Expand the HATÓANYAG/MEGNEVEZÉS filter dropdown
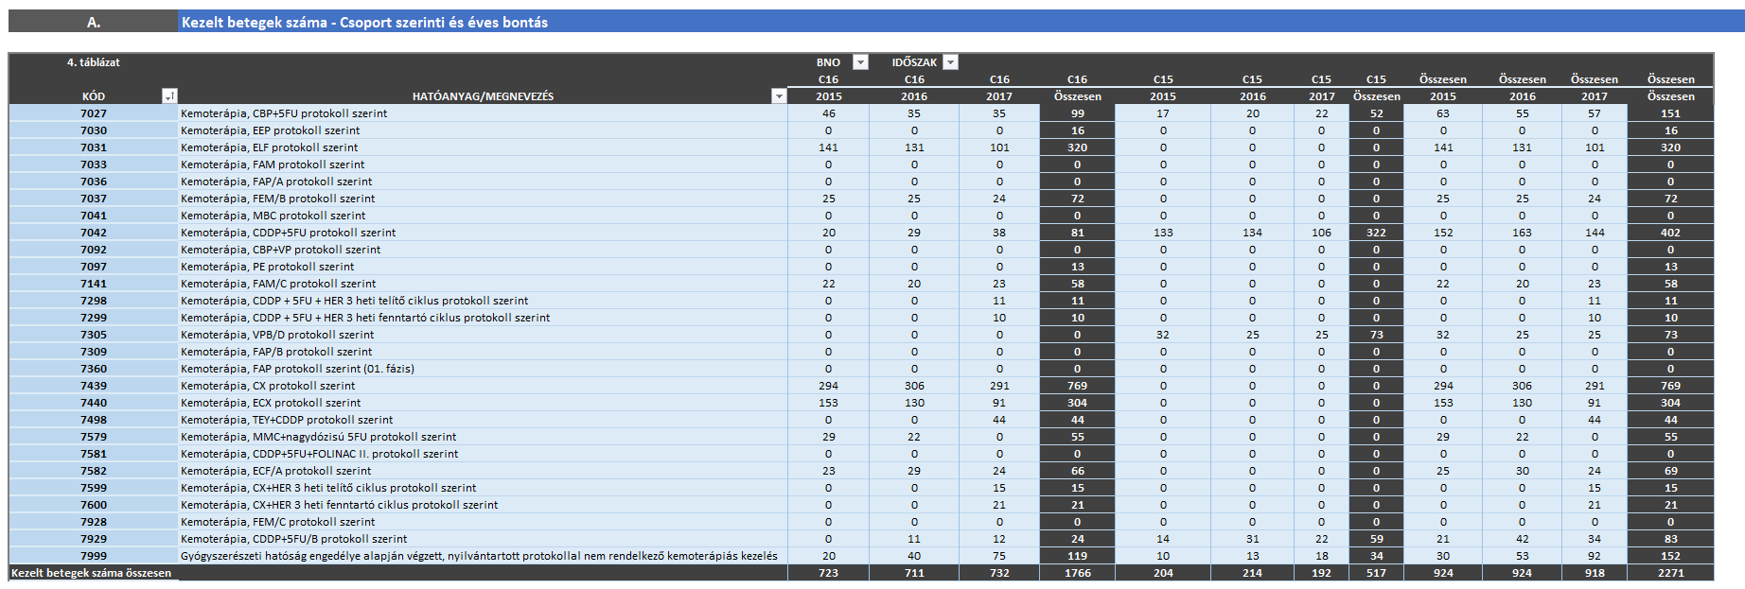 tap(778, 96)
